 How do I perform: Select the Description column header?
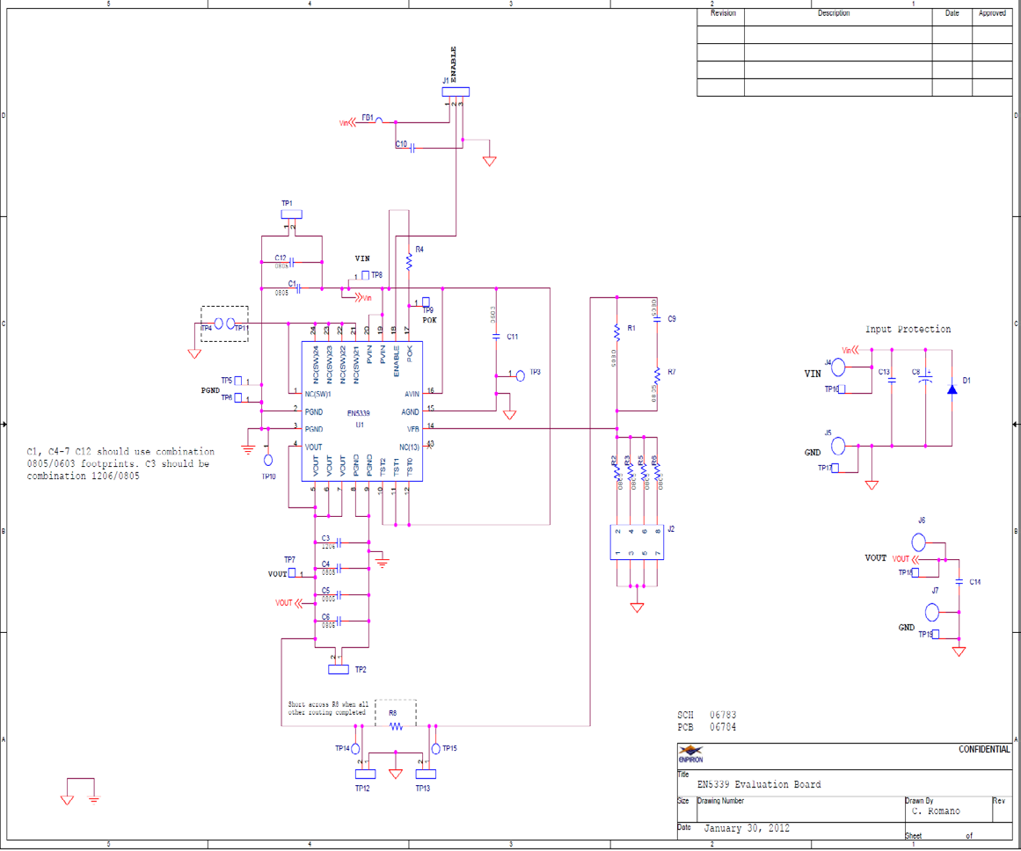[834, 13]
